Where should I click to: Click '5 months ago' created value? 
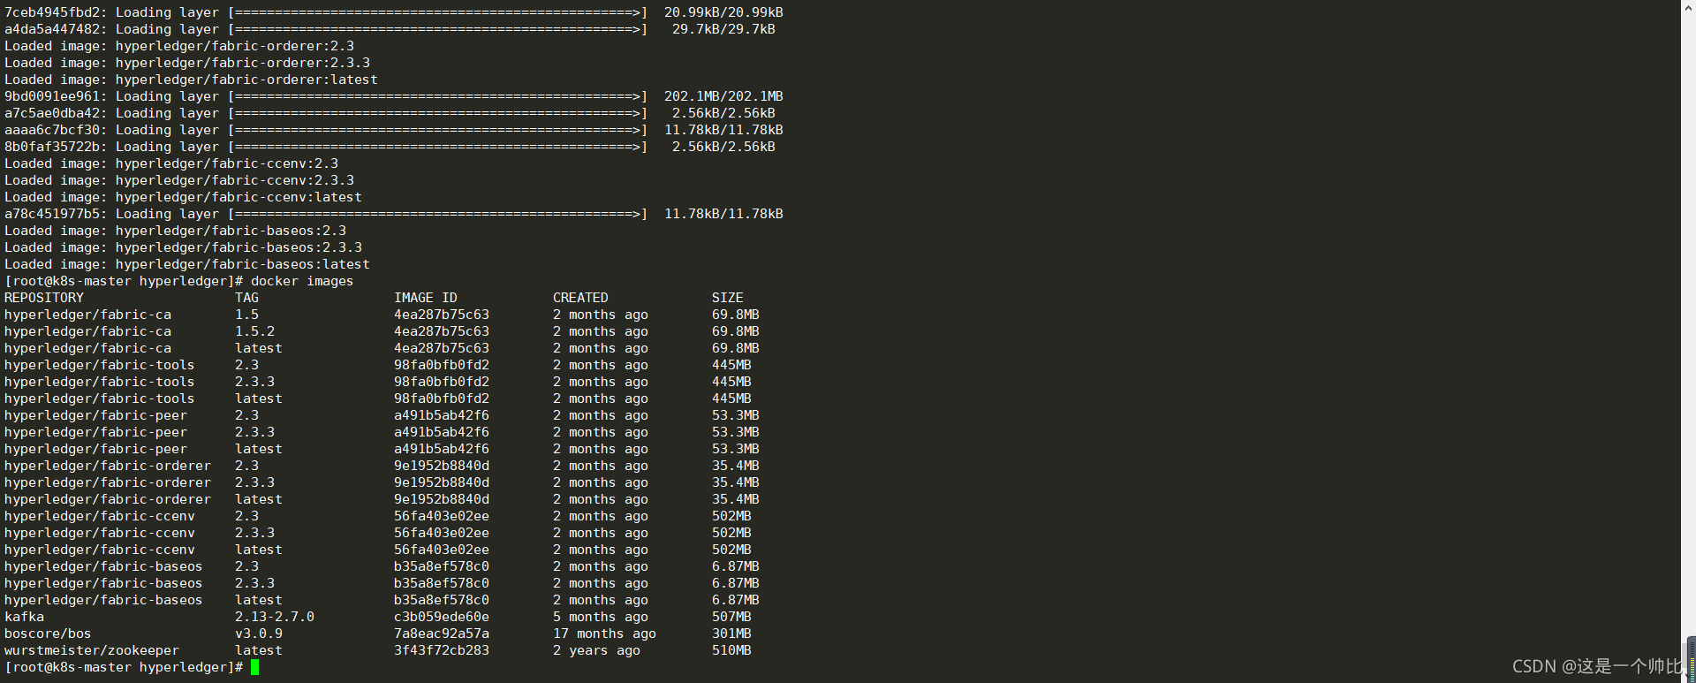tap(601, 617)
